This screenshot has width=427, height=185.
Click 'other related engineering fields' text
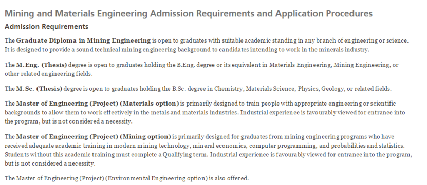click(x=48, y=74)
